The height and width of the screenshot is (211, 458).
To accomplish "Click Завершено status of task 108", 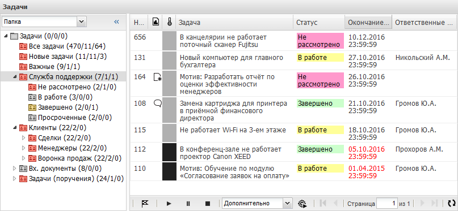I will coord(320,104).
